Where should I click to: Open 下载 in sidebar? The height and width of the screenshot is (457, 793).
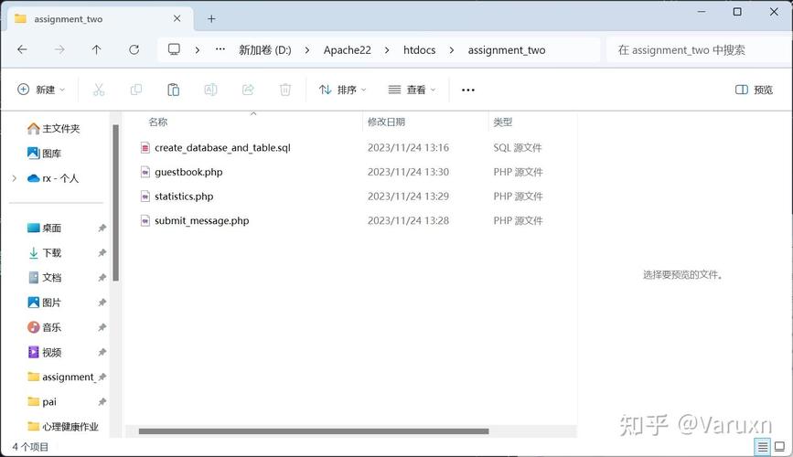[x=44, y=253]
